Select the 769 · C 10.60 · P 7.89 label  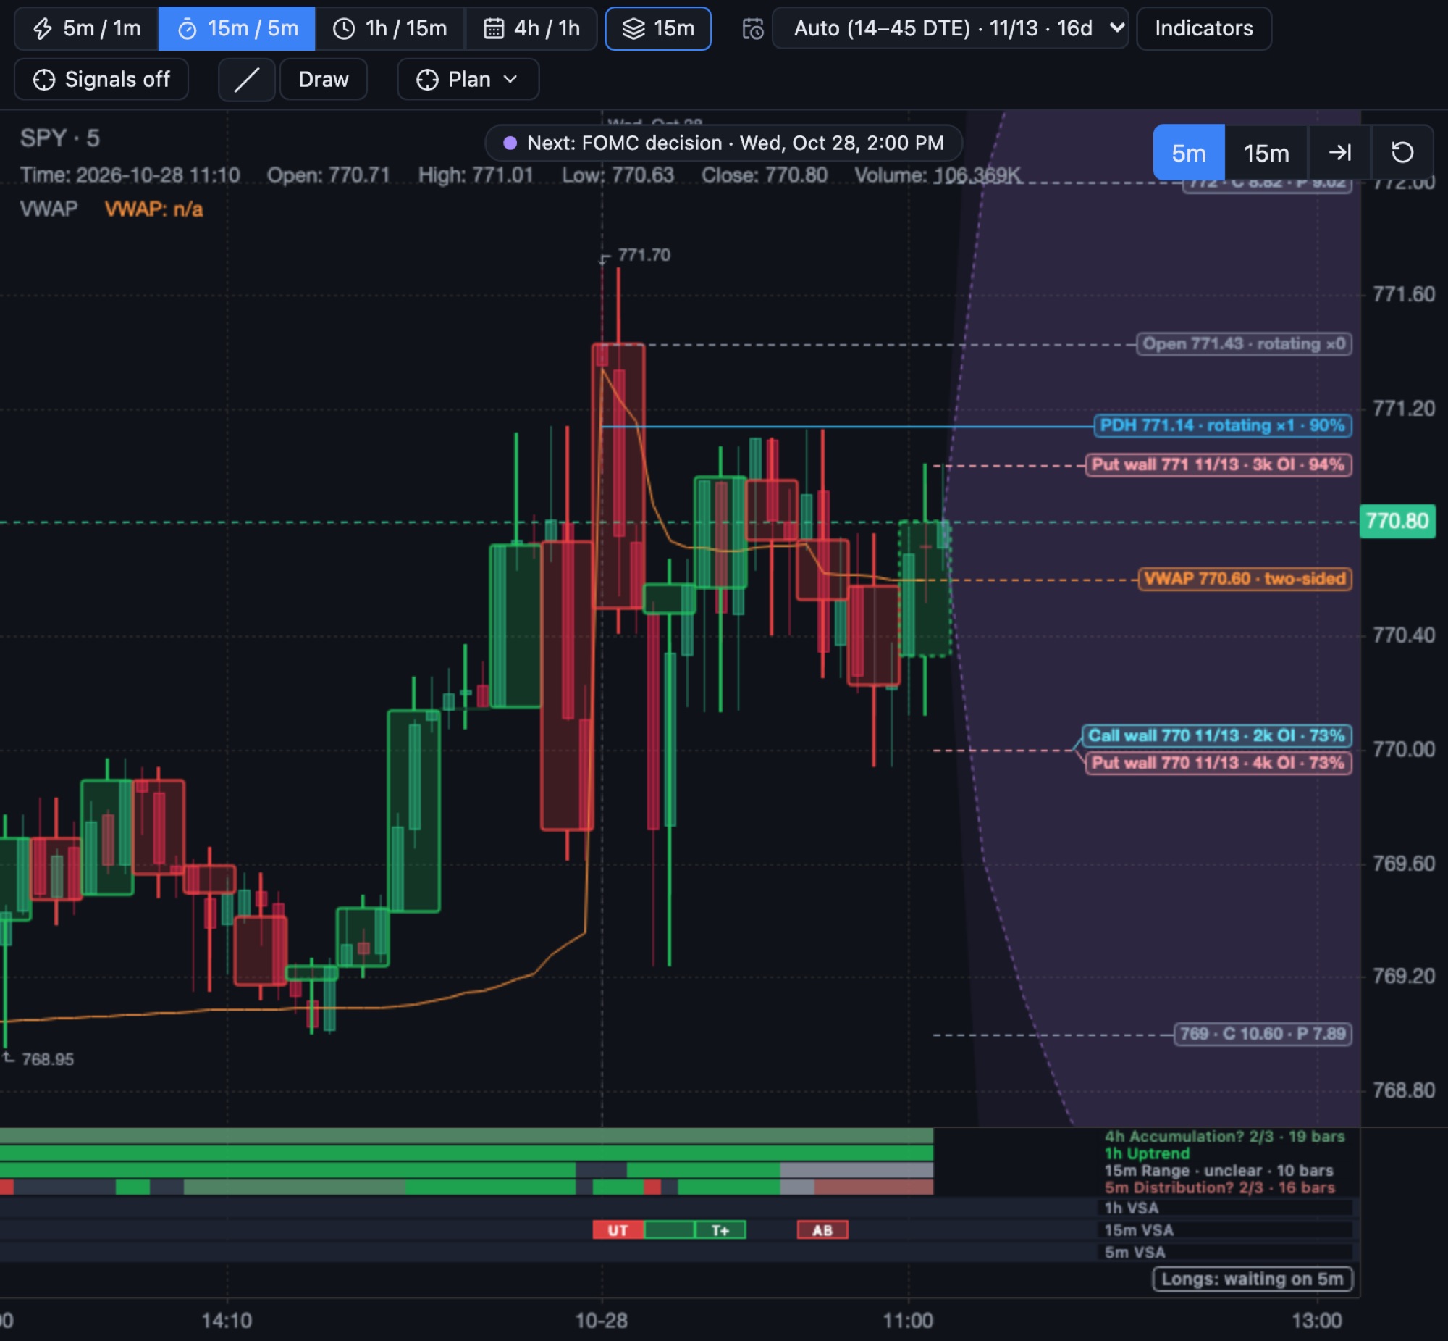coord(1263,1034)
